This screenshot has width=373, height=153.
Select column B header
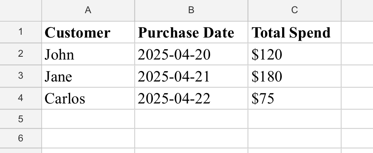[x=191, y=10]
